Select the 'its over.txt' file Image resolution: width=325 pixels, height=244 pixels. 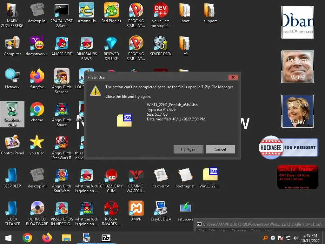point(161,178)
